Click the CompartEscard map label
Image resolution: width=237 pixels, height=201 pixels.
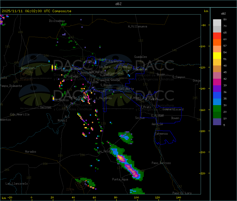pyautogui.click(x=173, y=109)
